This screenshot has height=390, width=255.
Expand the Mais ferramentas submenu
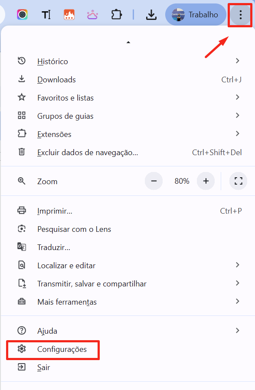tap(238, 301)
